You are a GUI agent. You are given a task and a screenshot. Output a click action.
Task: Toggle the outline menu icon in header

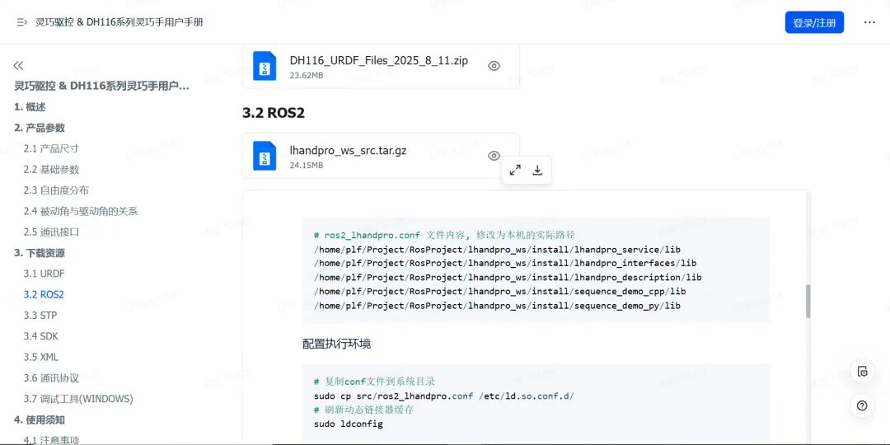tap(22, 22)
